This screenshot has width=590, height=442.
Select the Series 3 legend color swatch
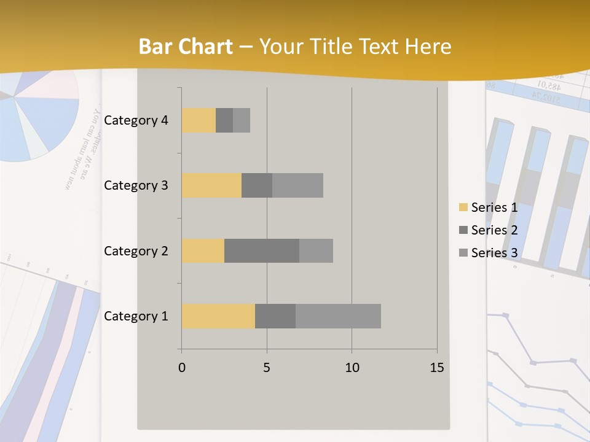point(463,253)
